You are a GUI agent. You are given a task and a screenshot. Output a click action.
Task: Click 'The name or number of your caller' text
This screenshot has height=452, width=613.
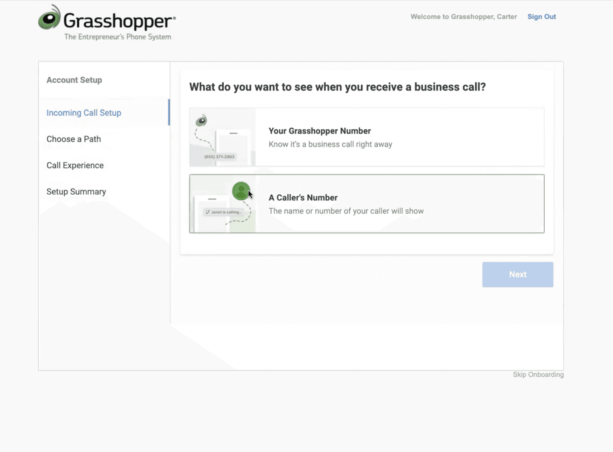coord(346,211)
